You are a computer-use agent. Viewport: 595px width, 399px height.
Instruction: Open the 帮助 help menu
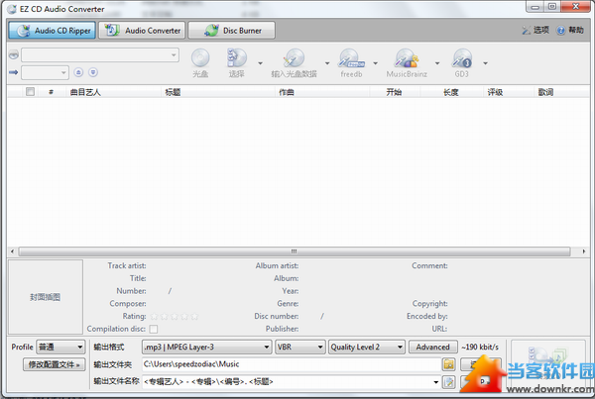tap(570, 30)
